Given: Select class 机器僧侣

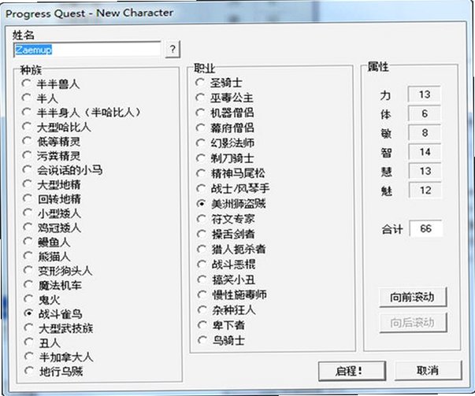Looking at the screenshot, I should tap(225, 113).
